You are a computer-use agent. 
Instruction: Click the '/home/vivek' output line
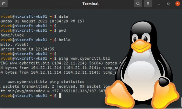[12, 35]
